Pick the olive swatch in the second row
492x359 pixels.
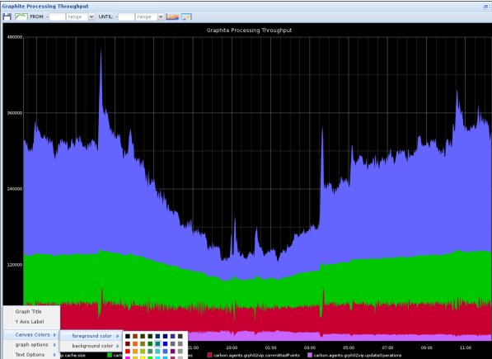pyautogui.click(x=143, y=343)
